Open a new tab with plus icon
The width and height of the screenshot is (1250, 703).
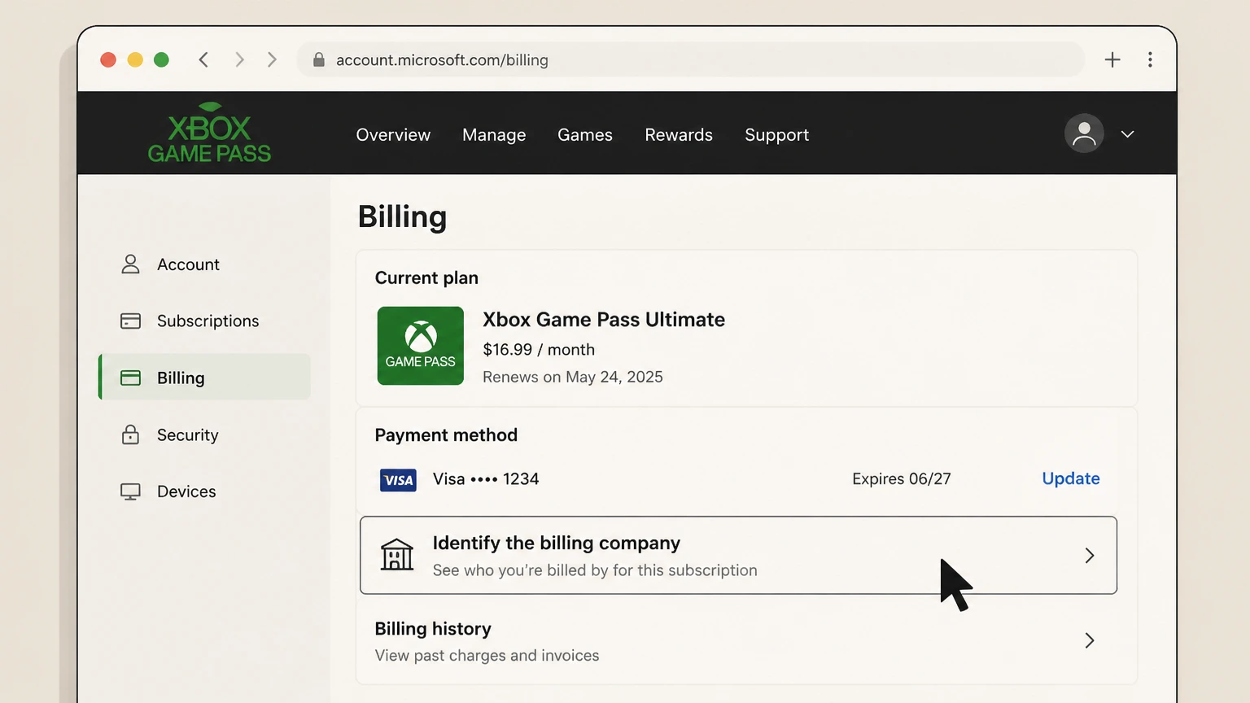(x=1112, y=59)
